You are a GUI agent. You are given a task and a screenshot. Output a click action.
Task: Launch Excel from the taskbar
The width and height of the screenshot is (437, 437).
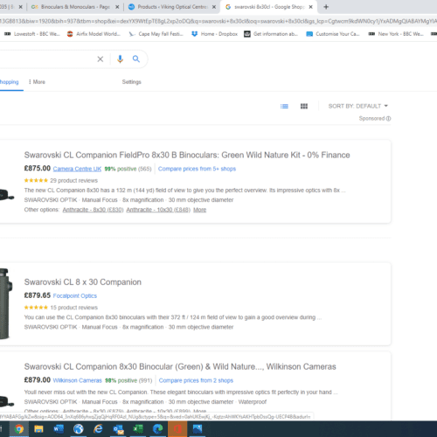pos(138,429)
